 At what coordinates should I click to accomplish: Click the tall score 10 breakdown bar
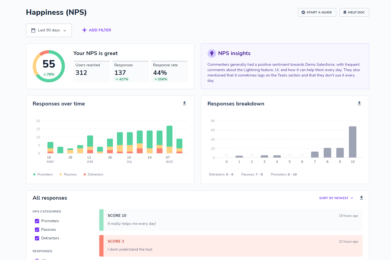[353, 142]
